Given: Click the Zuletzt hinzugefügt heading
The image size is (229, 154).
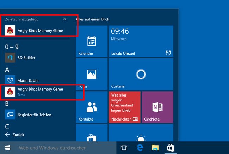Looking at the screenshot, I should 21,19.
